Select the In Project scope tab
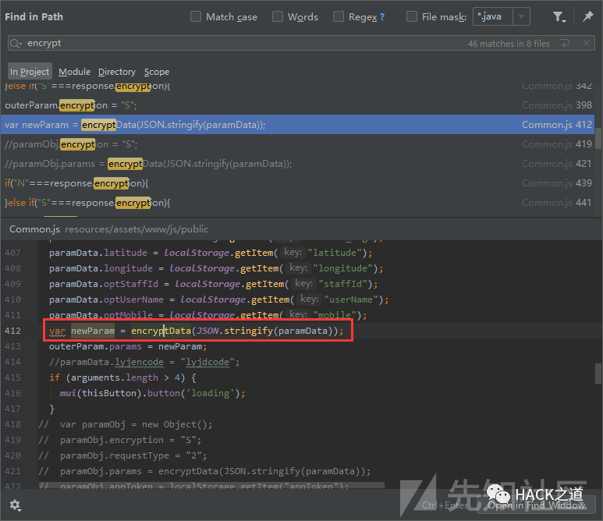Screen dimensions: 603x521 (x=30, y=72)
